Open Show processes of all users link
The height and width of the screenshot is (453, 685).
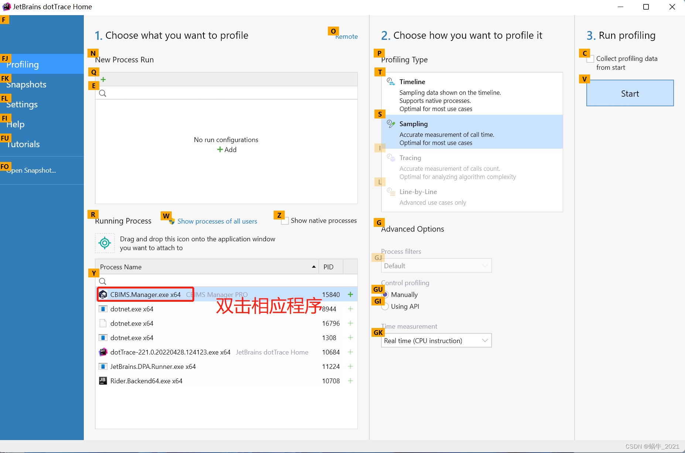click(x=217, y=221)
